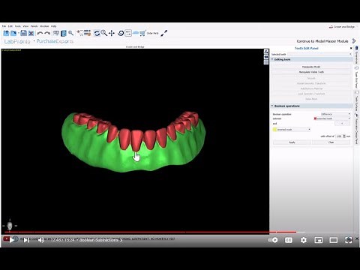Seek on the red video progress bar
The height and width of the screenshot is (270, 360).
click(150, 232)
